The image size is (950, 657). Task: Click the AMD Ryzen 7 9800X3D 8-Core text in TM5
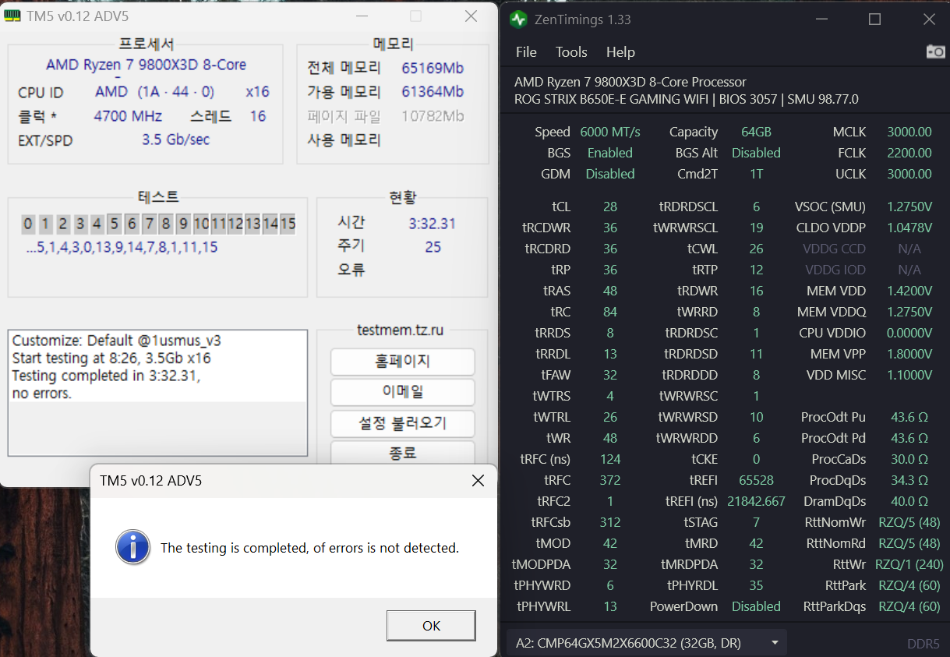tap(147, 65)
